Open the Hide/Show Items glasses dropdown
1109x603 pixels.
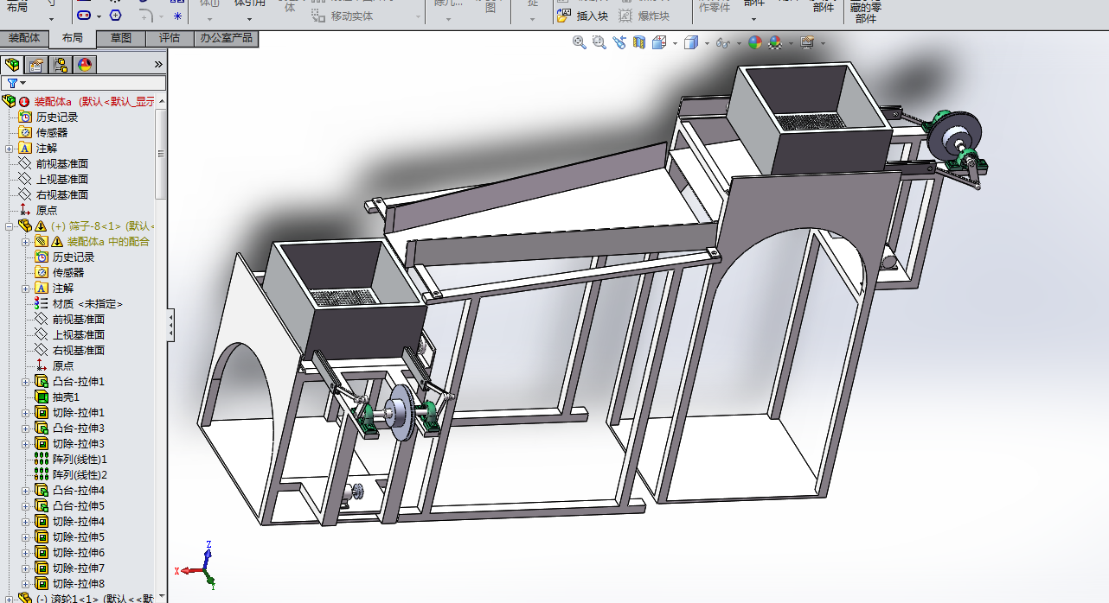726,43
